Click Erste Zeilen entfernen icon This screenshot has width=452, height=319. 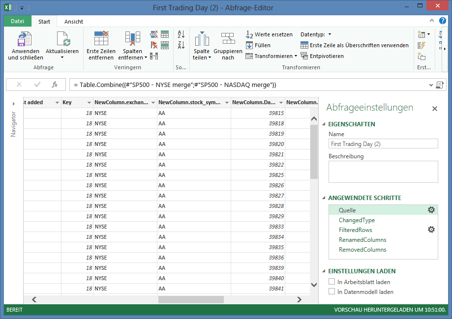click(x=101, y=38)
